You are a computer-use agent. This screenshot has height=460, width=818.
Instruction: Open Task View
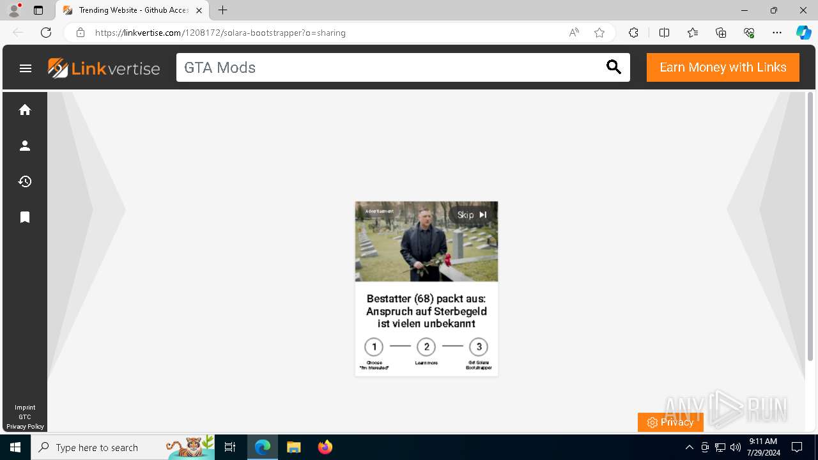(x=230, y=447)
